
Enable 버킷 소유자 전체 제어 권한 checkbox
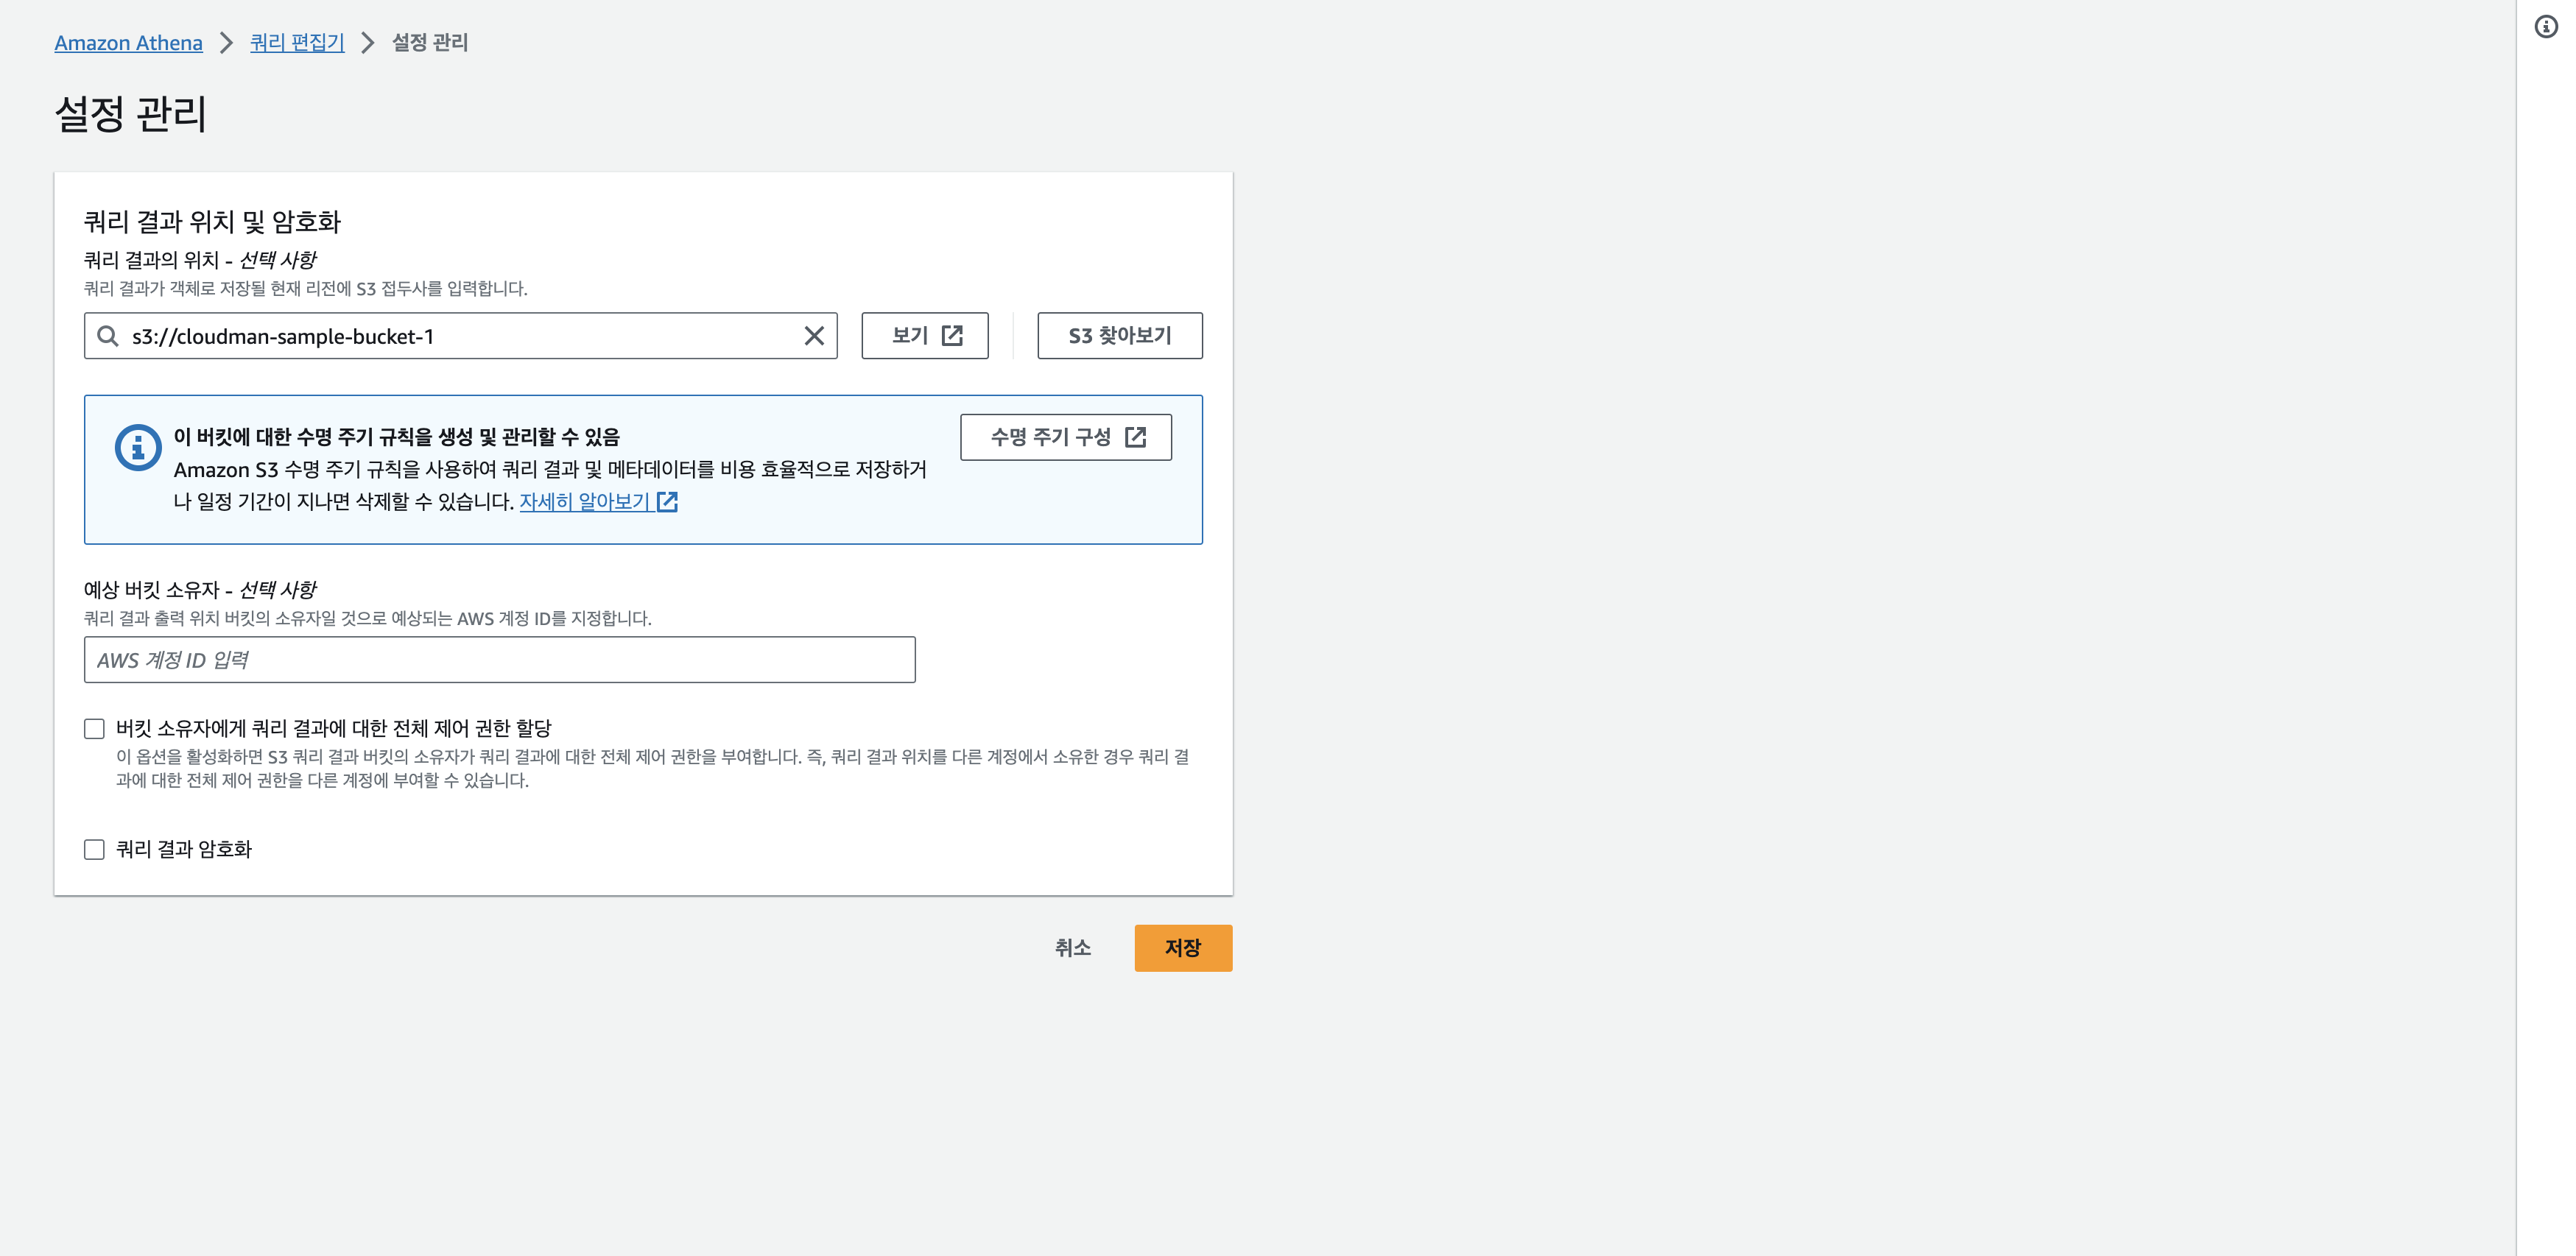click(95, 729)
